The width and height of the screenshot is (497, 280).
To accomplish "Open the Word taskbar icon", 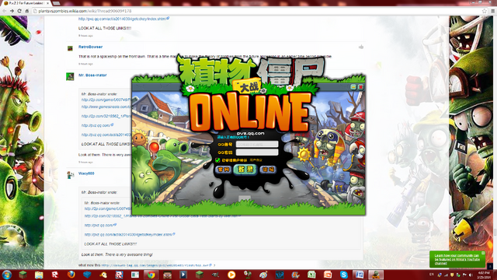I will pyautogui.click(x=360, y=275).
